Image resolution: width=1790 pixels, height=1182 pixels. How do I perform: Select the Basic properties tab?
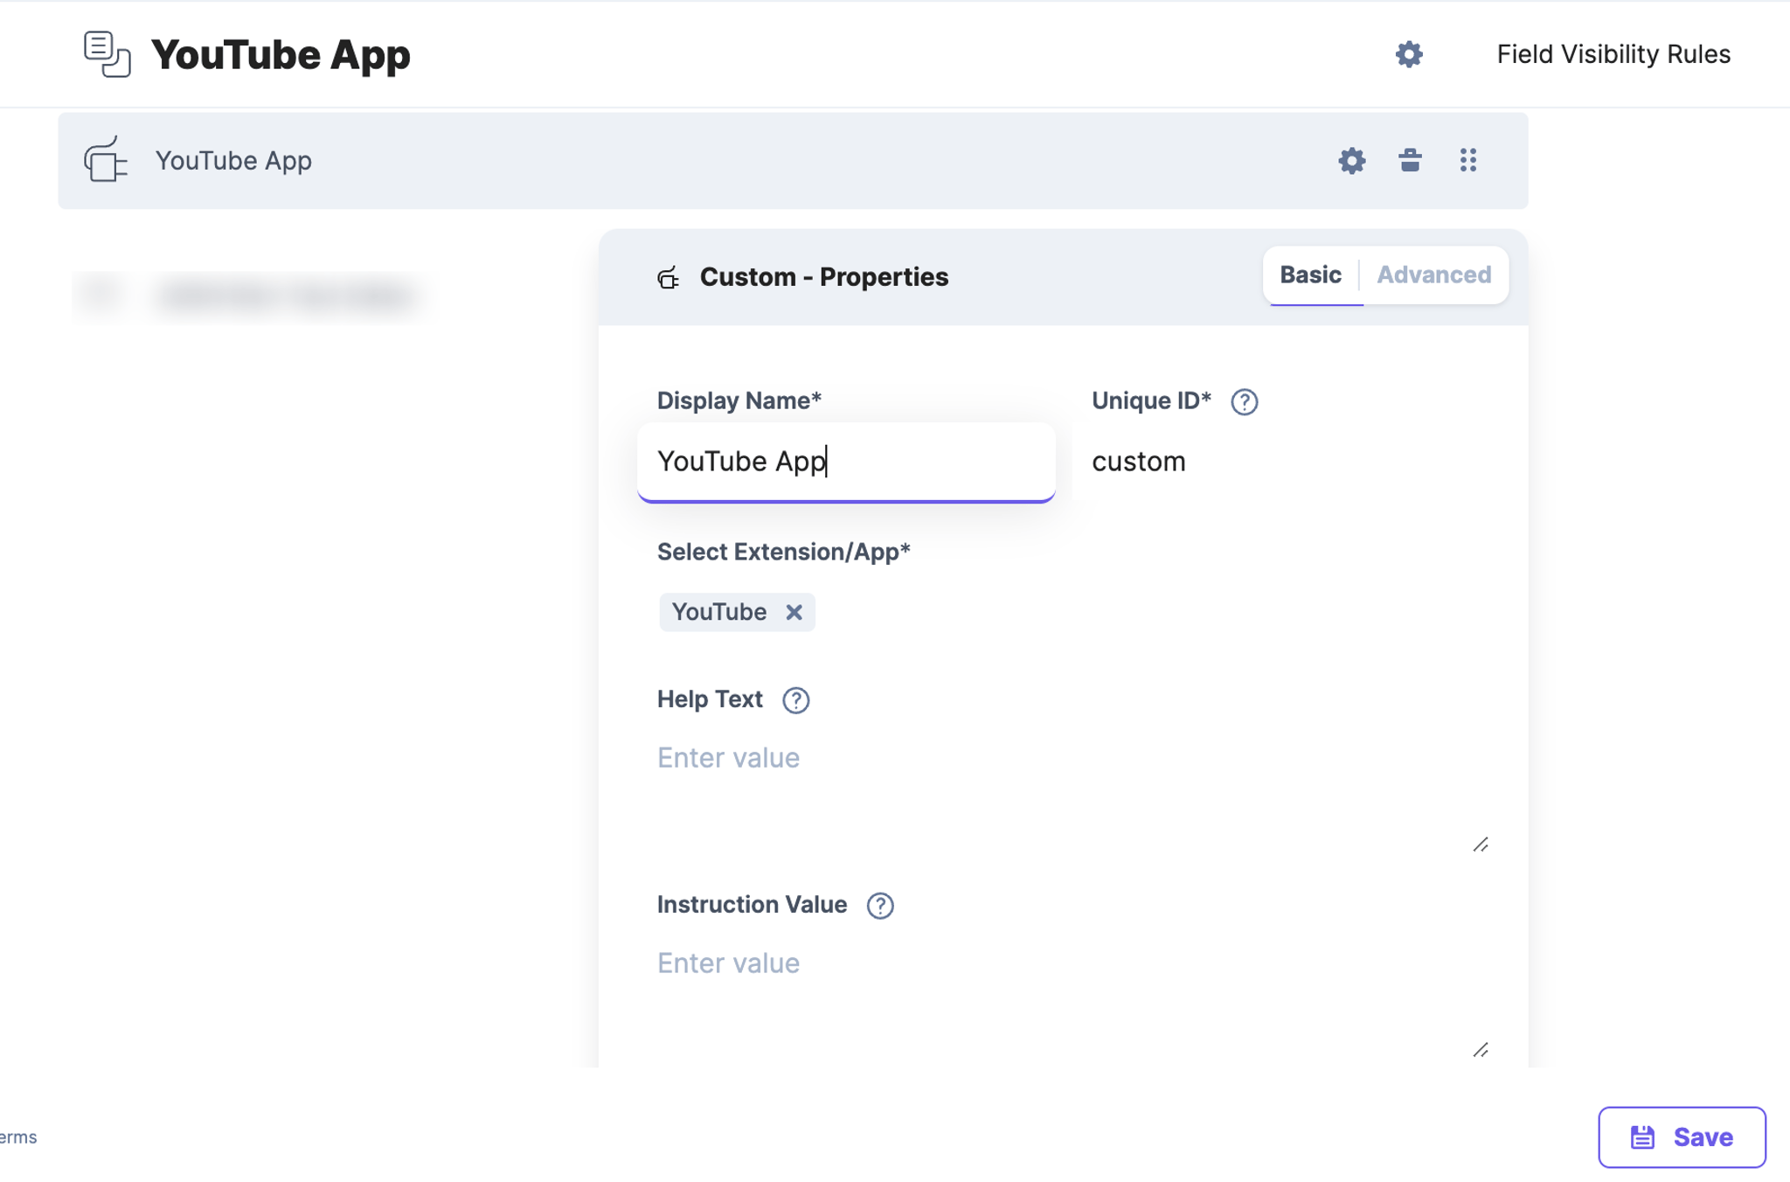(x=1309, y=275)
